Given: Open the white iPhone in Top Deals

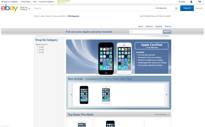Looking at the screenshot, I should (x=82, y=124).
